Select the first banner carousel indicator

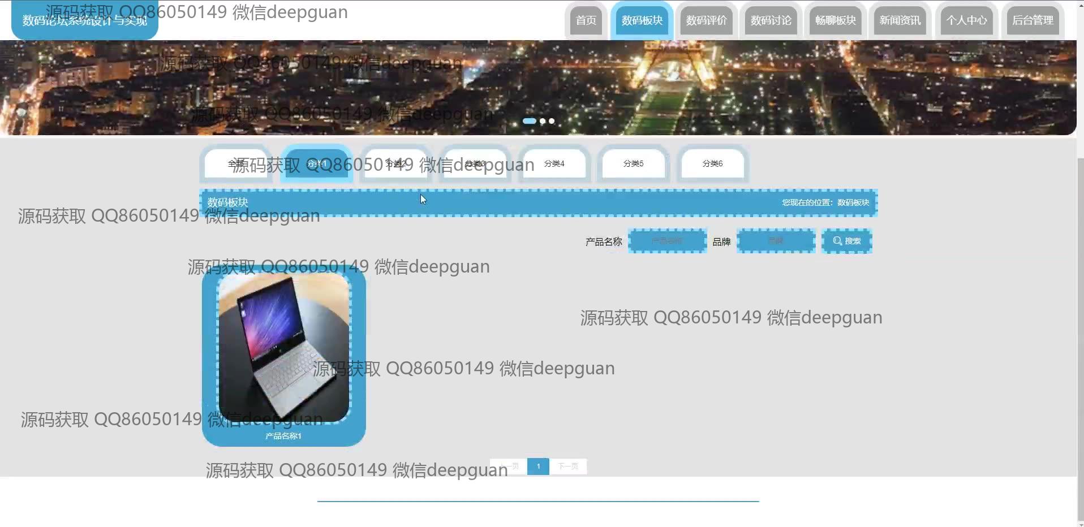[529, 121]
